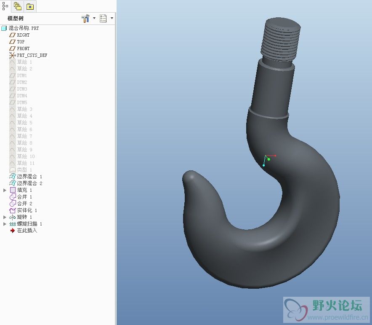The height and width of the screenshot is (325, 372).
Task: Click the 混合吊钩.PRT part cube icon
Action: (x=4, y=28)
